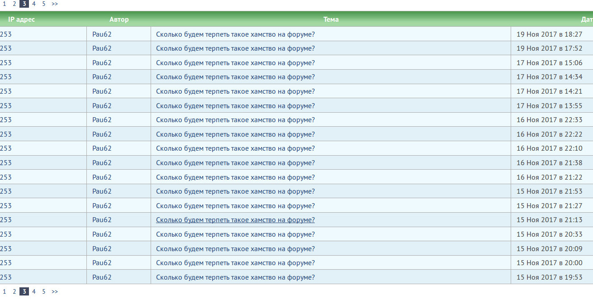This screenshot has height=300, width=593.
Task: Click author Pau62 on the 15 Ноя 19:53 row
Action: 102,277
